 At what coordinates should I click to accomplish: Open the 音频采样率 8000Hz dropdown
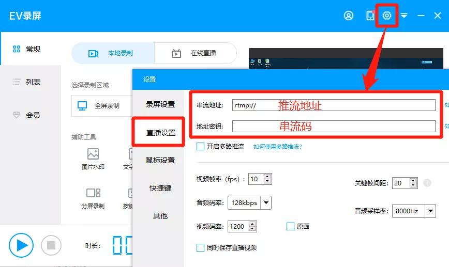pyautogui.click(x=414, y=211)
